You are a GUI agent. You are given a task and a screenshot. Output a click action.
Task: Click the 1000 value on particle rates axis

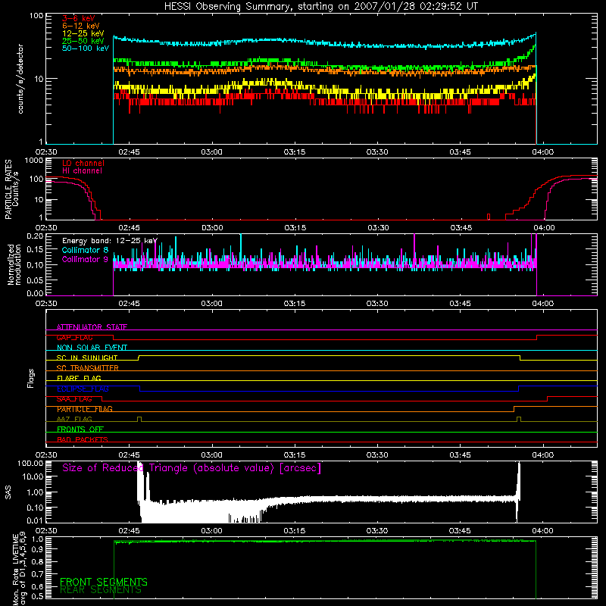tap(33, 161)
